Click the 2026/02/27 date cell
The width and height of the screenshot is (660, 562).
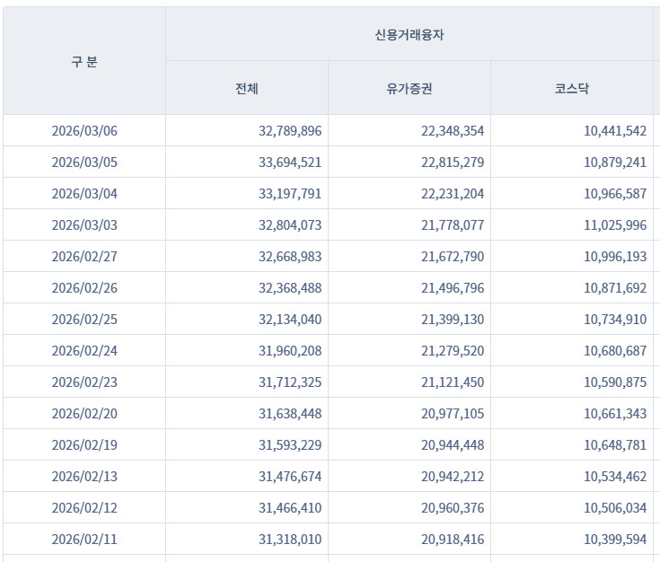(x=84, y=257)
